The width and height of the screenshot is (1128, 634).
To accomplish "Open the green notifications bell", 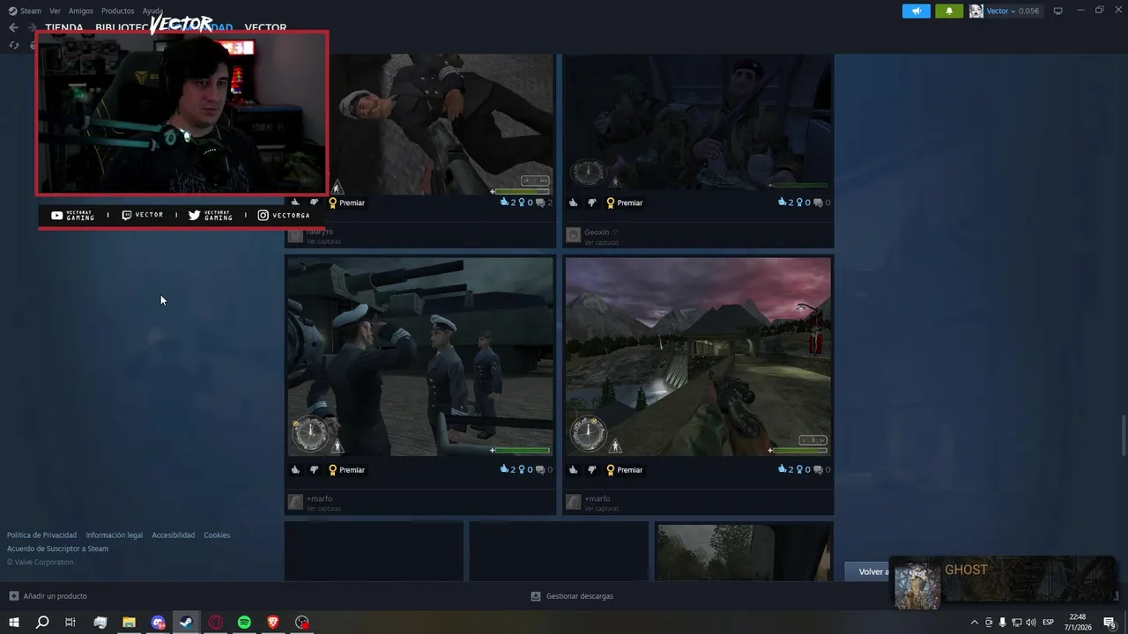I will pos(949,11).
